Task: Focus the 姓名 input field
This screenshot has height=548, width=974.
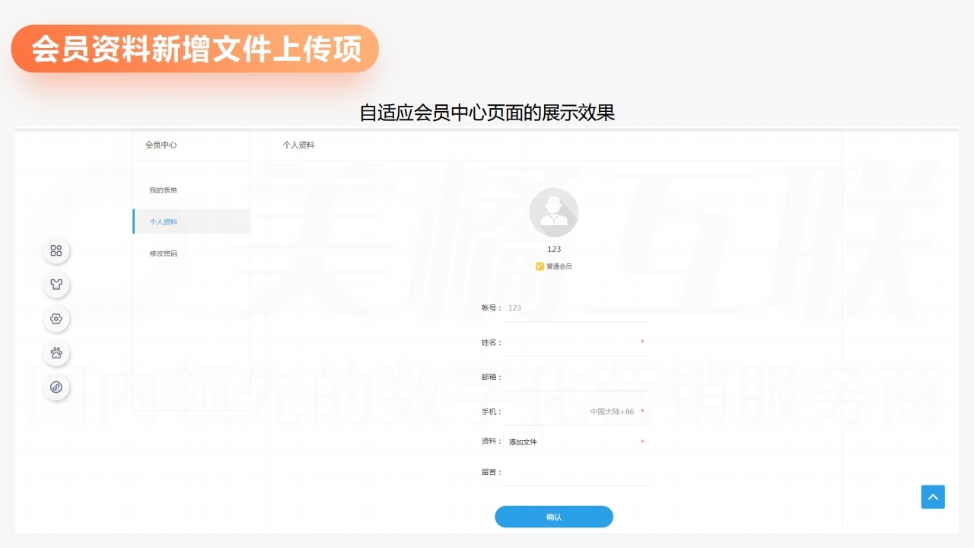Action: (x=571, y=342)
